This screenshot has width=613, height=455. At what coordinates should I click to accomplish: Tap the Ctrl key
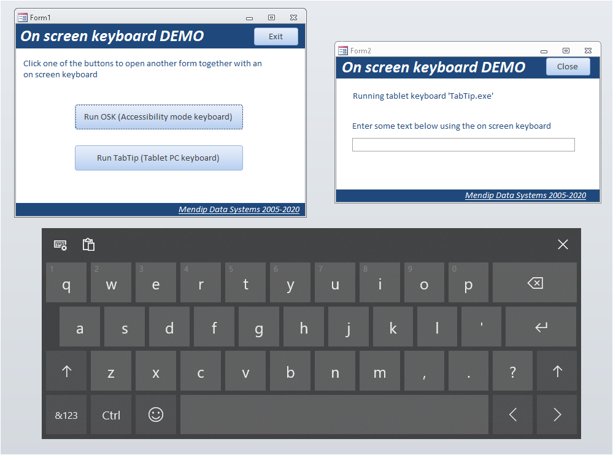click(111, 415)
